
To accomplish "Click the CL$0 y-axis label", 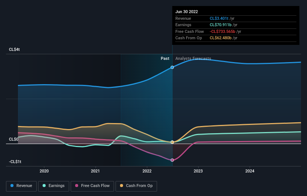I will pos(13,139).
